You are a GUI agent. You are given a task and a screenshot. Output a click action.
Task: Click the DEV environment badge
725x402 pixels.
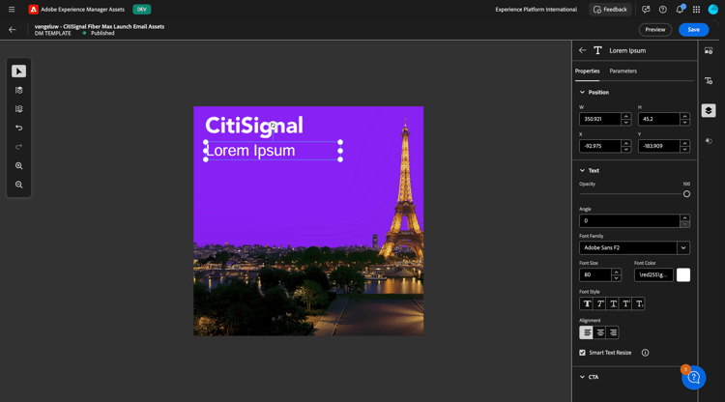click(x=141, y=10)
